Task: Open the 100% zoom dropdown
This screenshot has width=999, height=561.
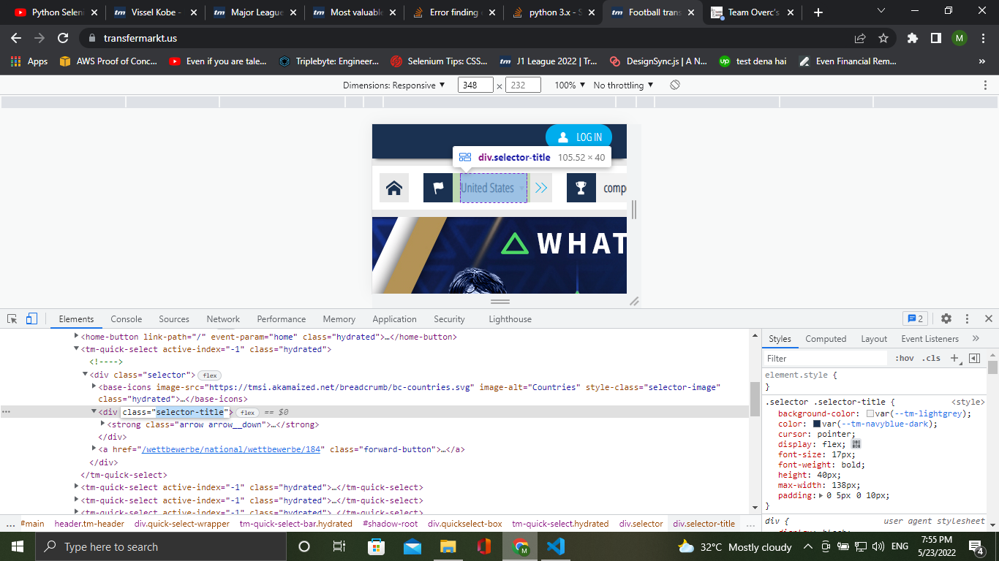Action: coord(570,85)
